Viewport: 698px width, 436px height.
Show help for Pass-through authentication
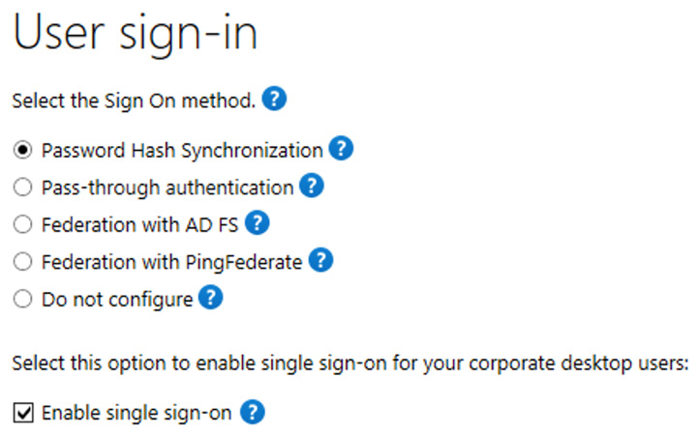(x=311, y=187)
